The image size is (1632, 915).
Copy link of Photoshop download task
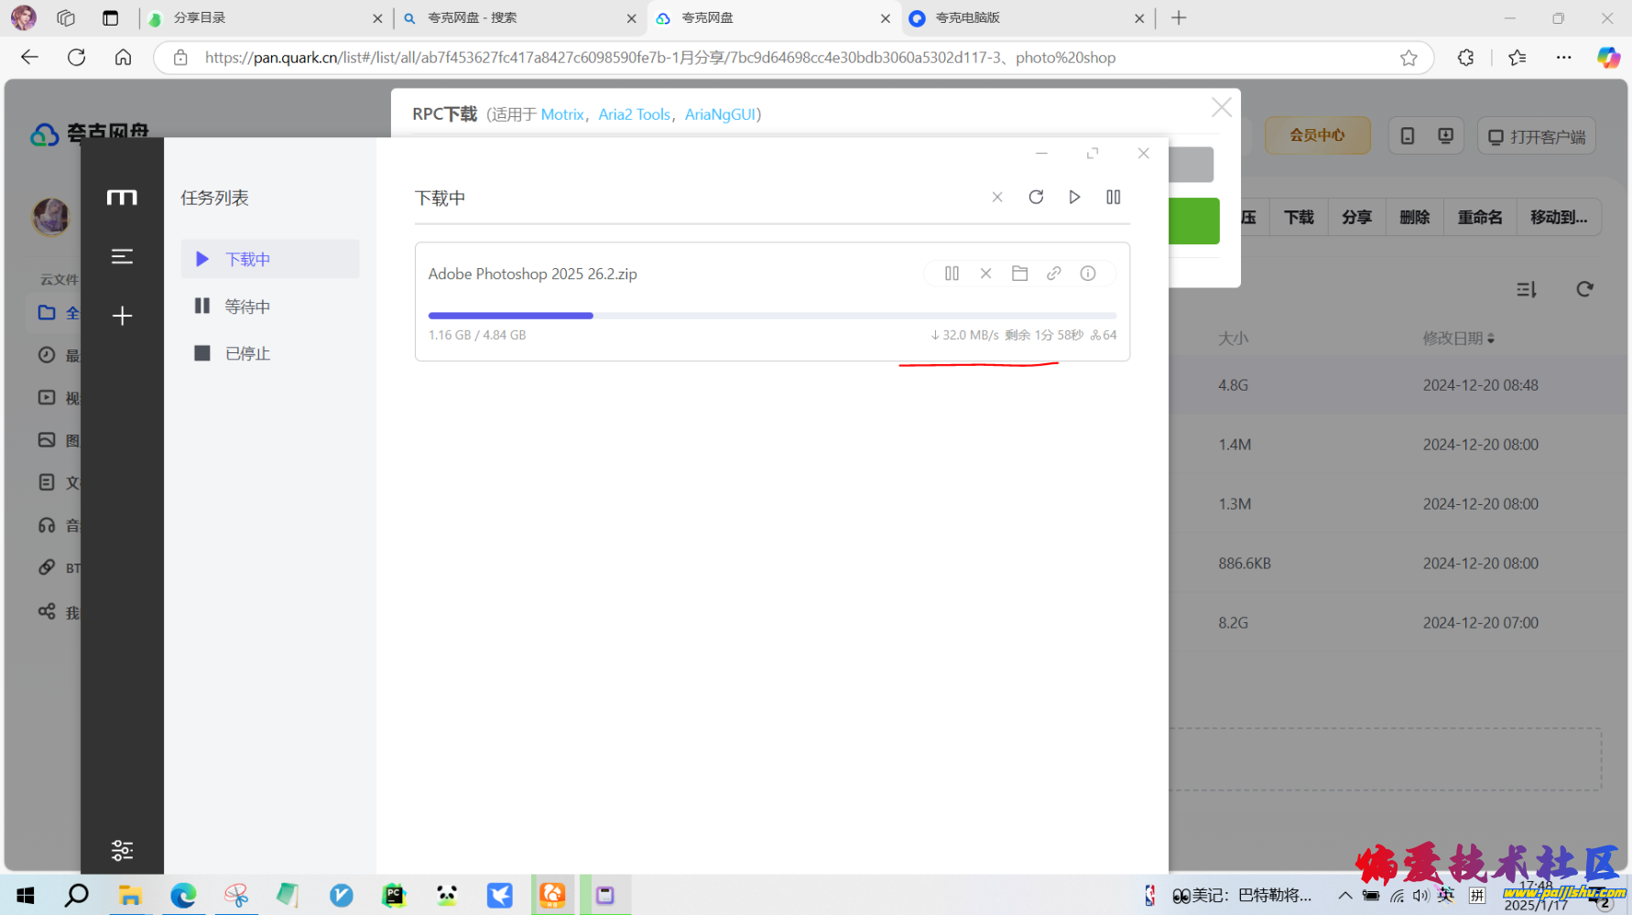pos(1053,274)
